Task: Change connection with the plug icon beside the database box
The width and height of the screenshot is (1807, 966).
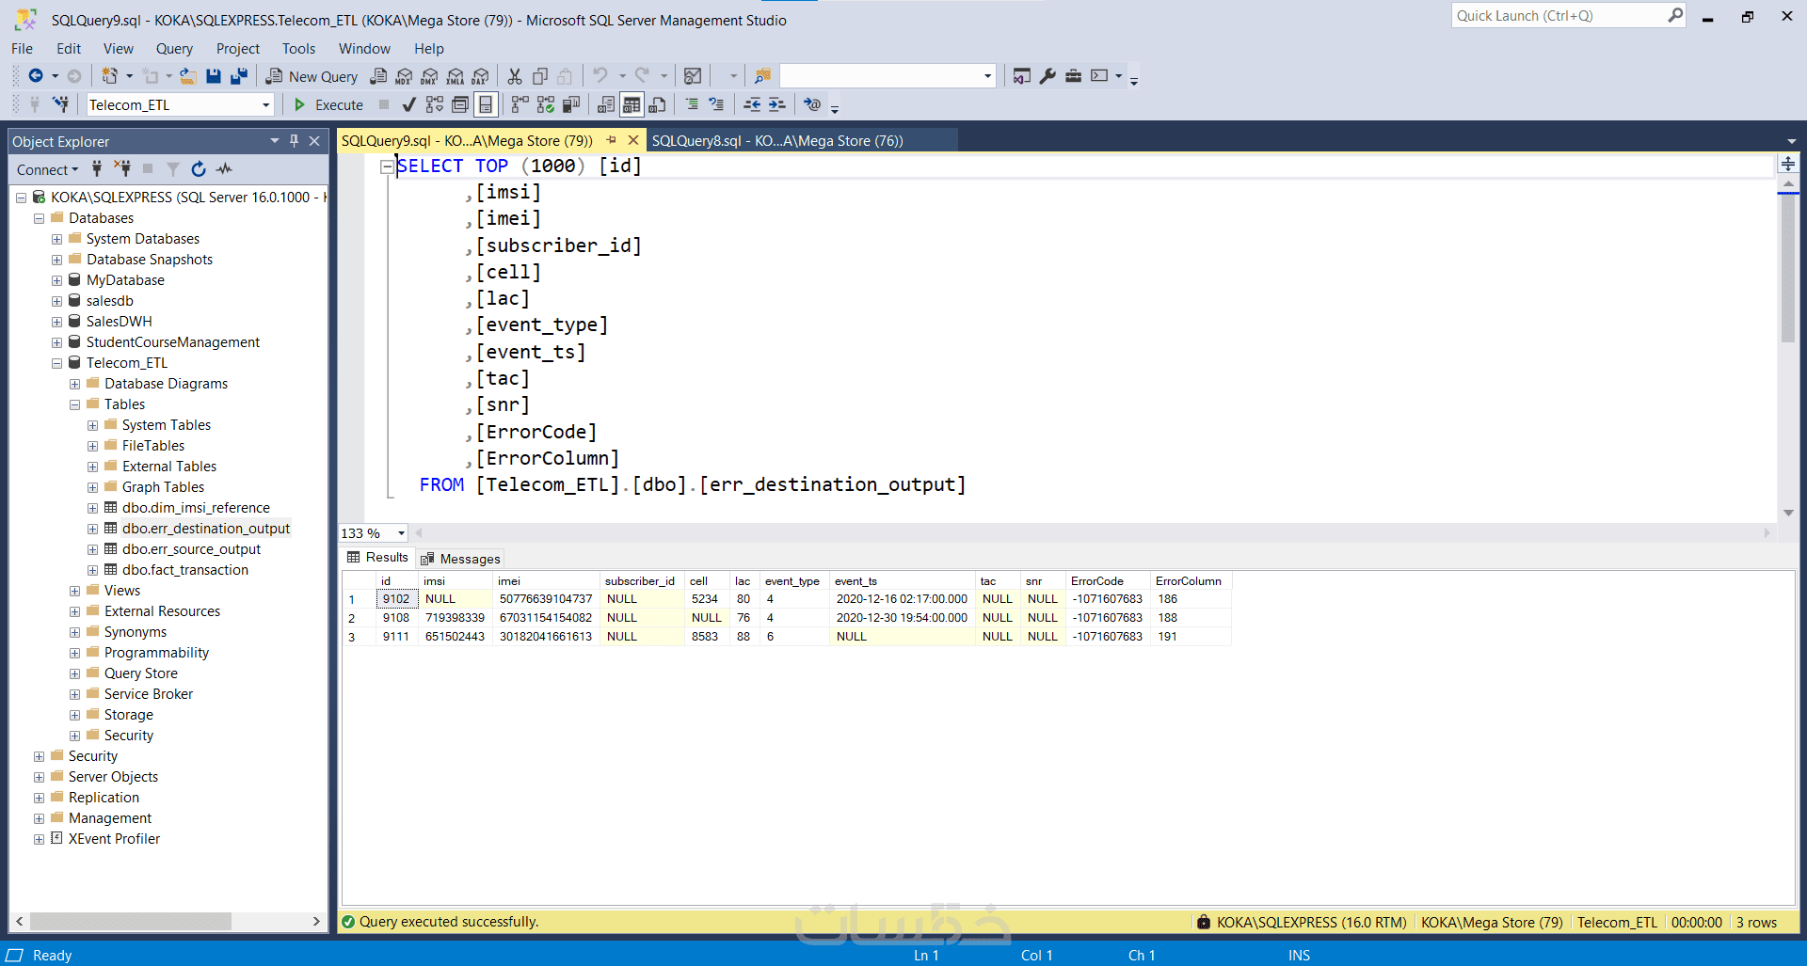Action: pyautogui.click(x=60, y=104)
